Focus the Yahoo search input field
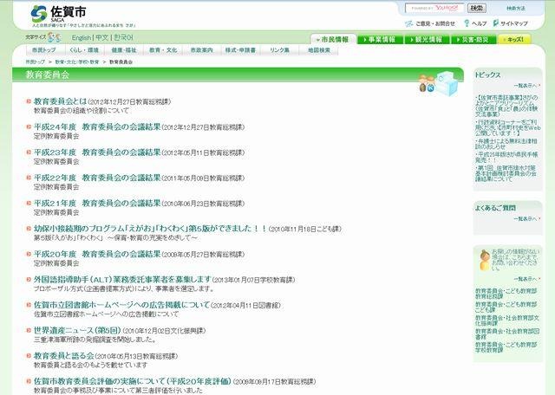This screenshot has width=555, height=395. point(434,8)
